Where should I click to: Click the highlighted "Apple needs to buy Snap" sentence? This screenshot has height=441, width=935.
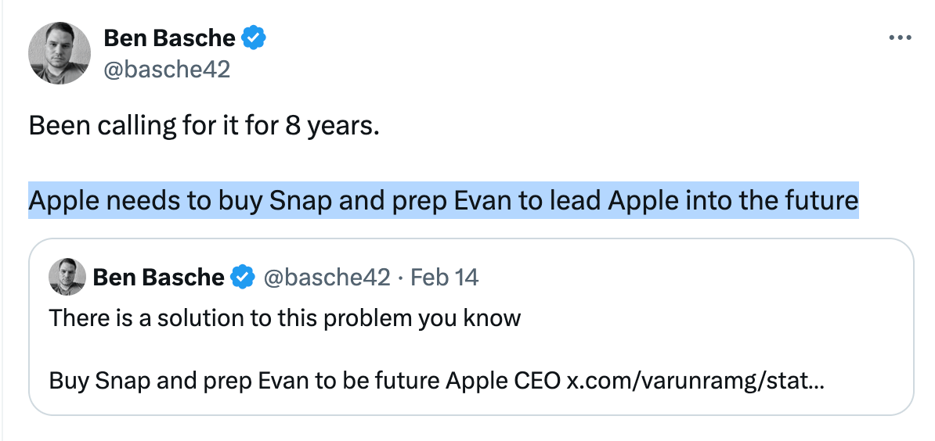443,201
